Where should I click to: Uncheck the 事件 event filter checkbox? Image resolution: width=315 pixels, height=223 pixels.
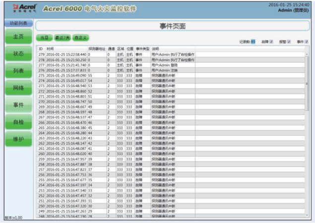point(306,42)
